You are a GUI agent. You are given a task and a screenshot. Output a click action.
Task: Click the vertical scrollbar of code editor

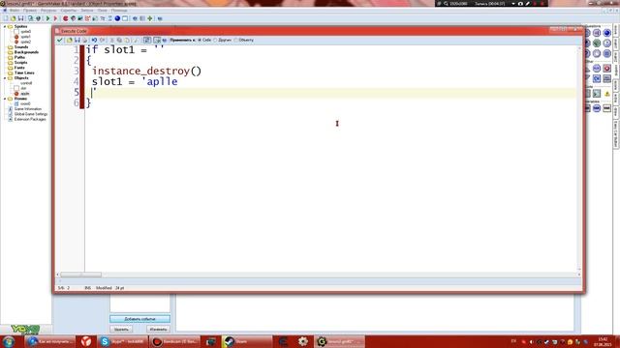pyautogui.click(x=579, y=158)
